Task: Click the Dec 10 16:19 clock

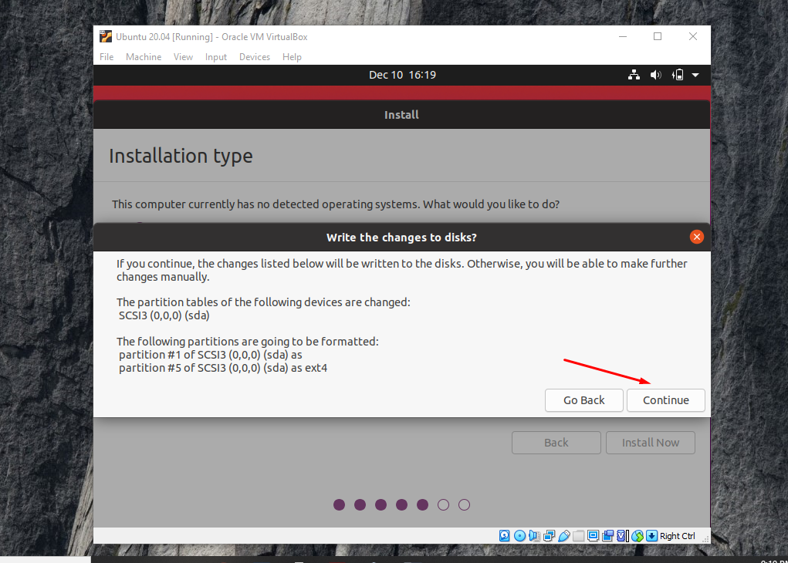Action: coord(402,75)
